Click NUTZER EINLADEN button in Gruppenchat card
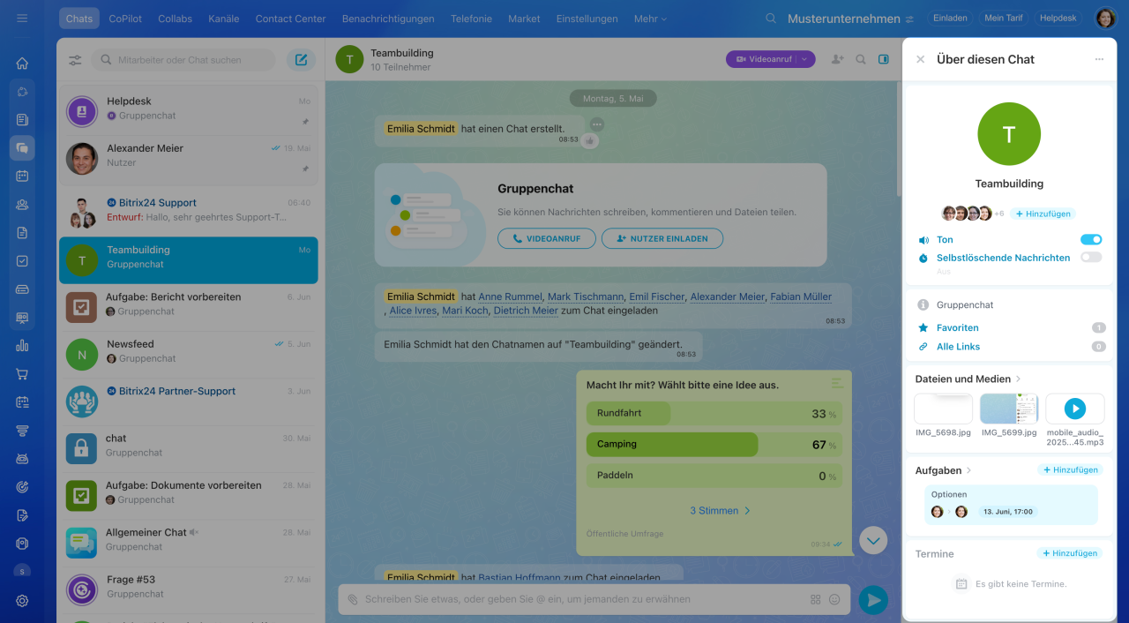The height and width of the screenshot is (623, 1129). point(662,238)
